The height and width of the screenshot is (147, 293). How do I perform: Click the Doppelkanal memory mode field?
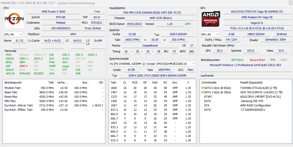coord(150,45)
